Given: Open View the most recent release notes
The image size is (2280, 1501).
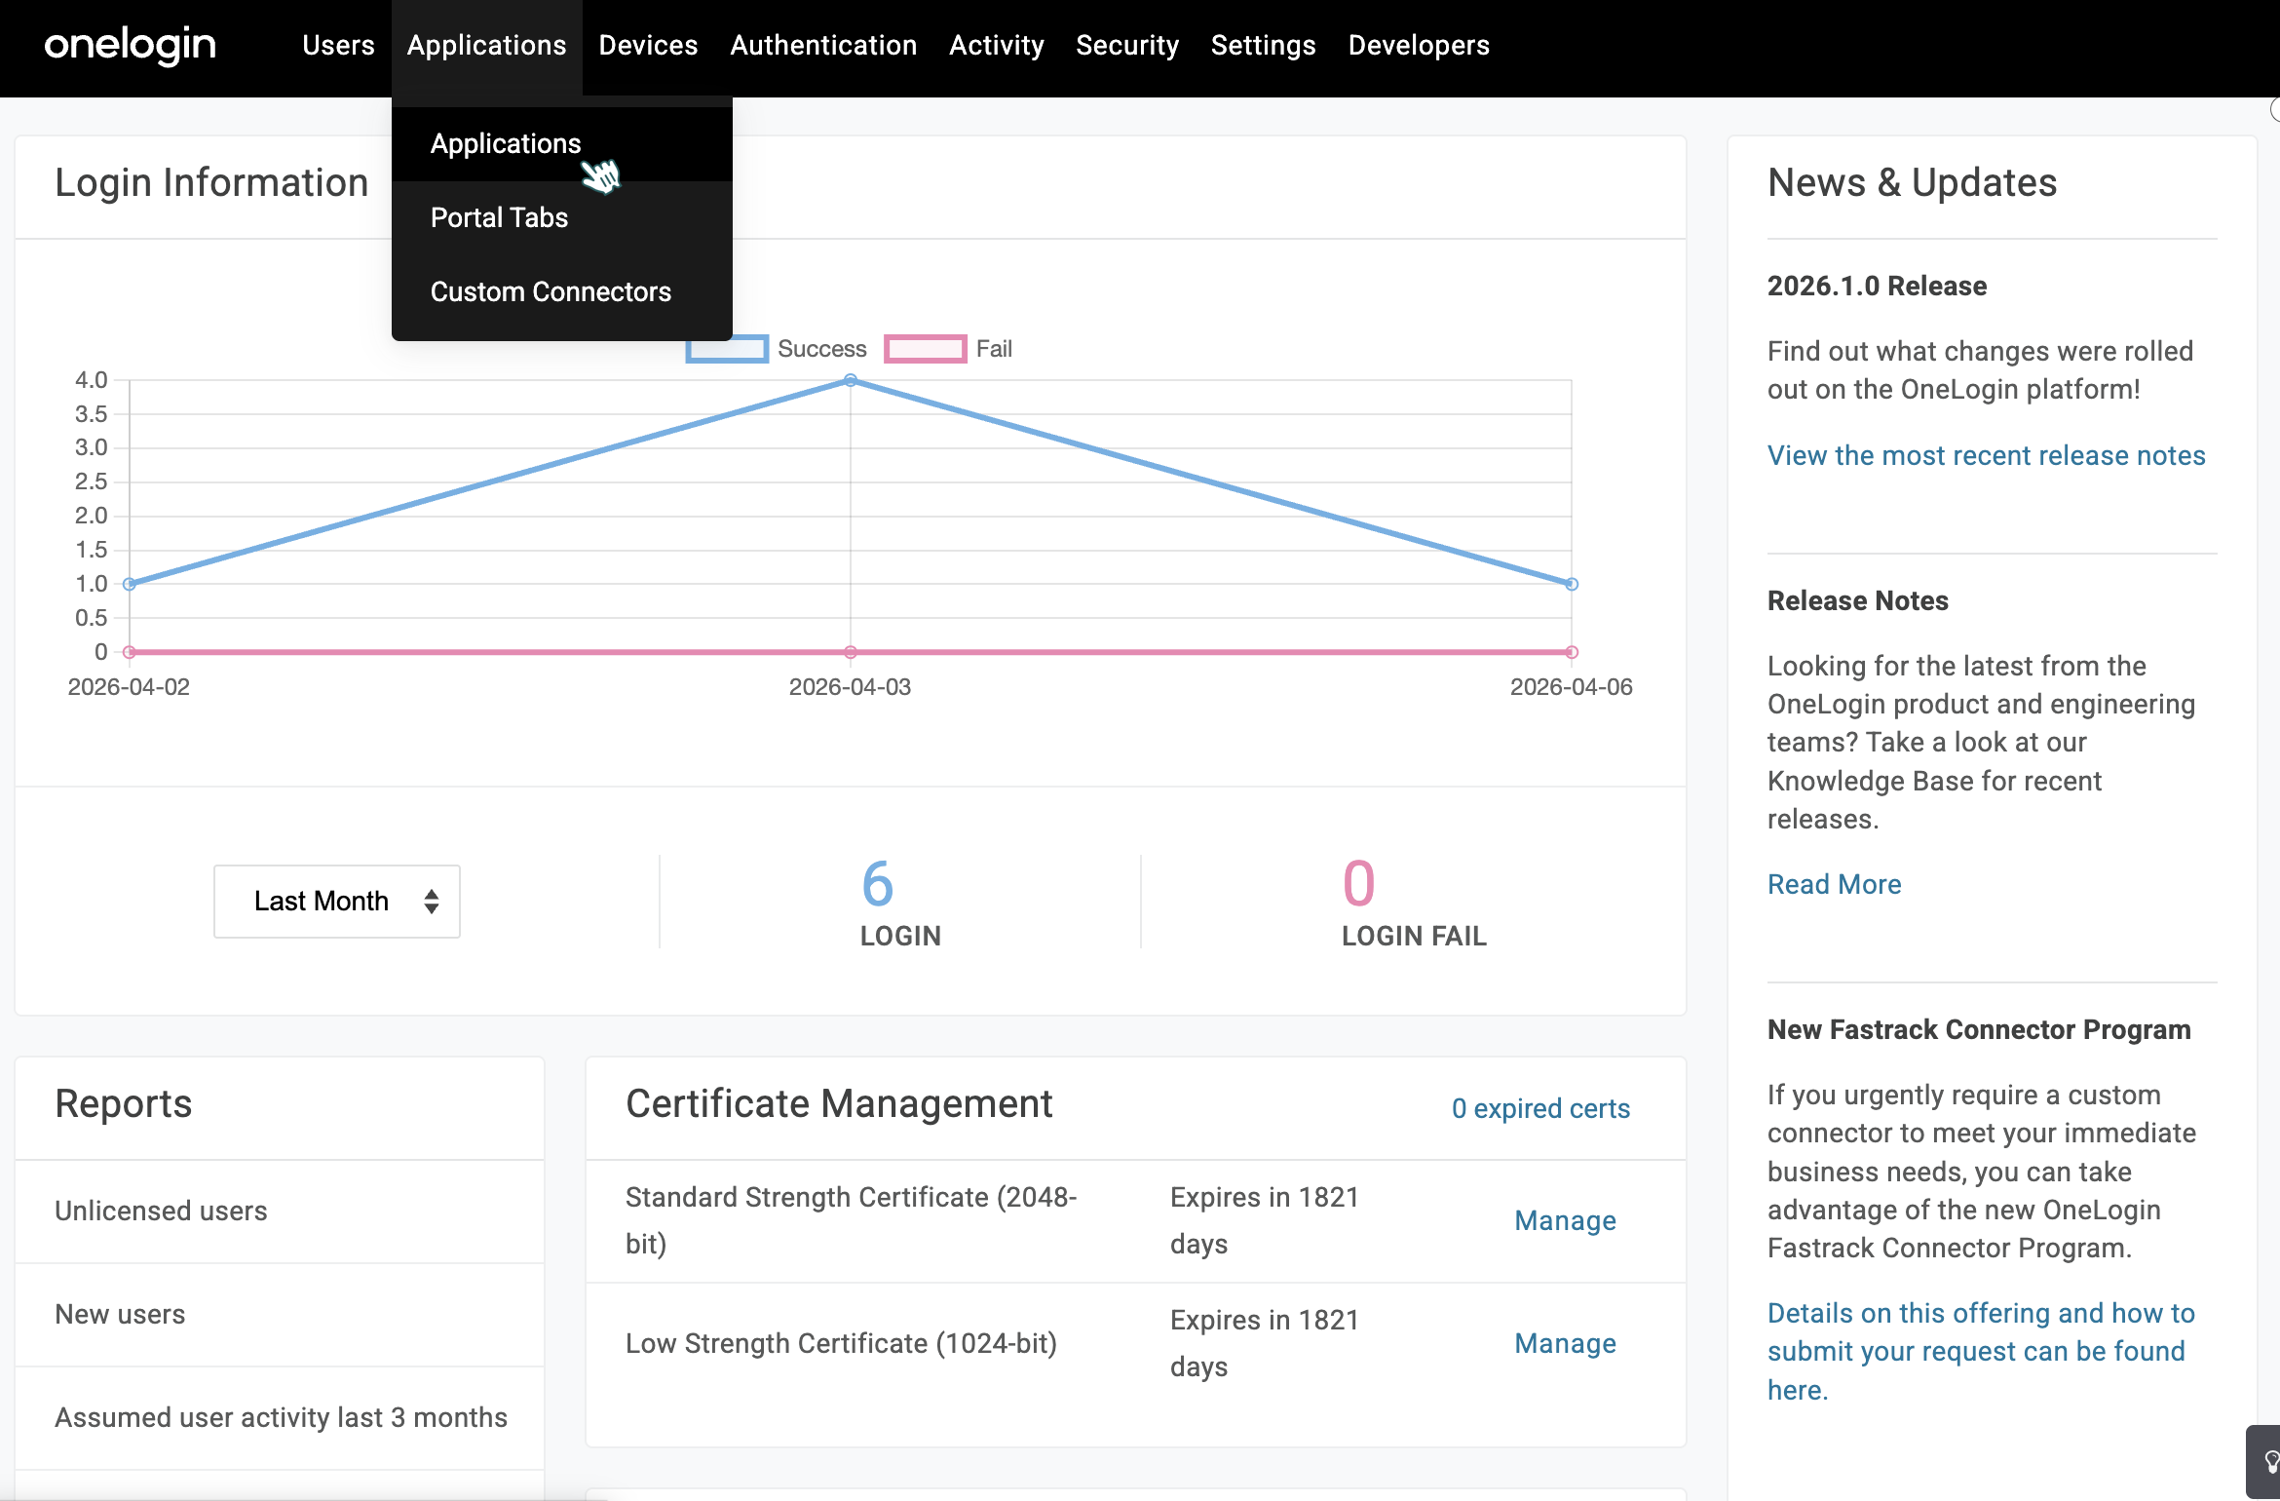Looking at the screenshot, I should point(1986,456).
